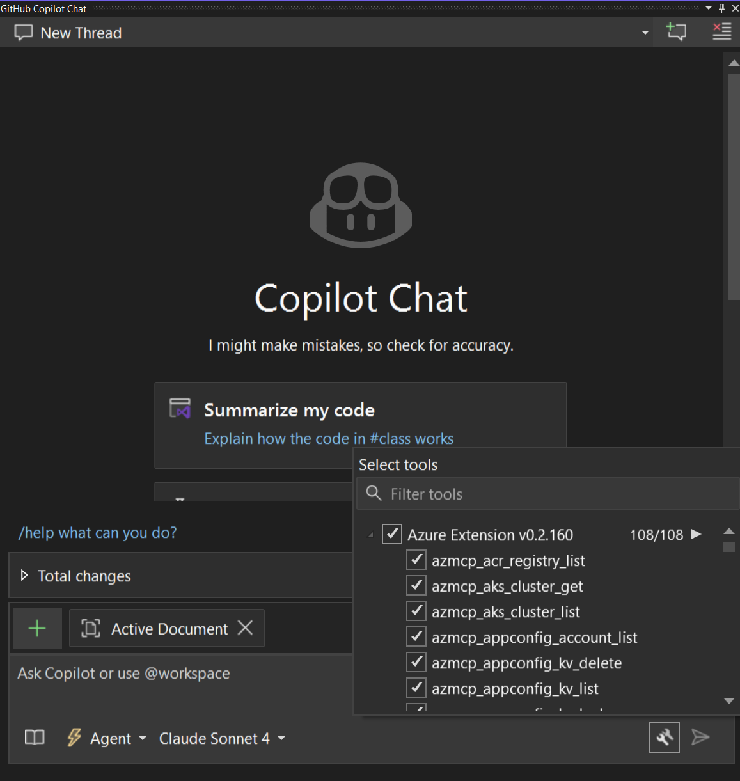
Task: Click the new thread icon with plus
Action: click(x=676, y=31)
